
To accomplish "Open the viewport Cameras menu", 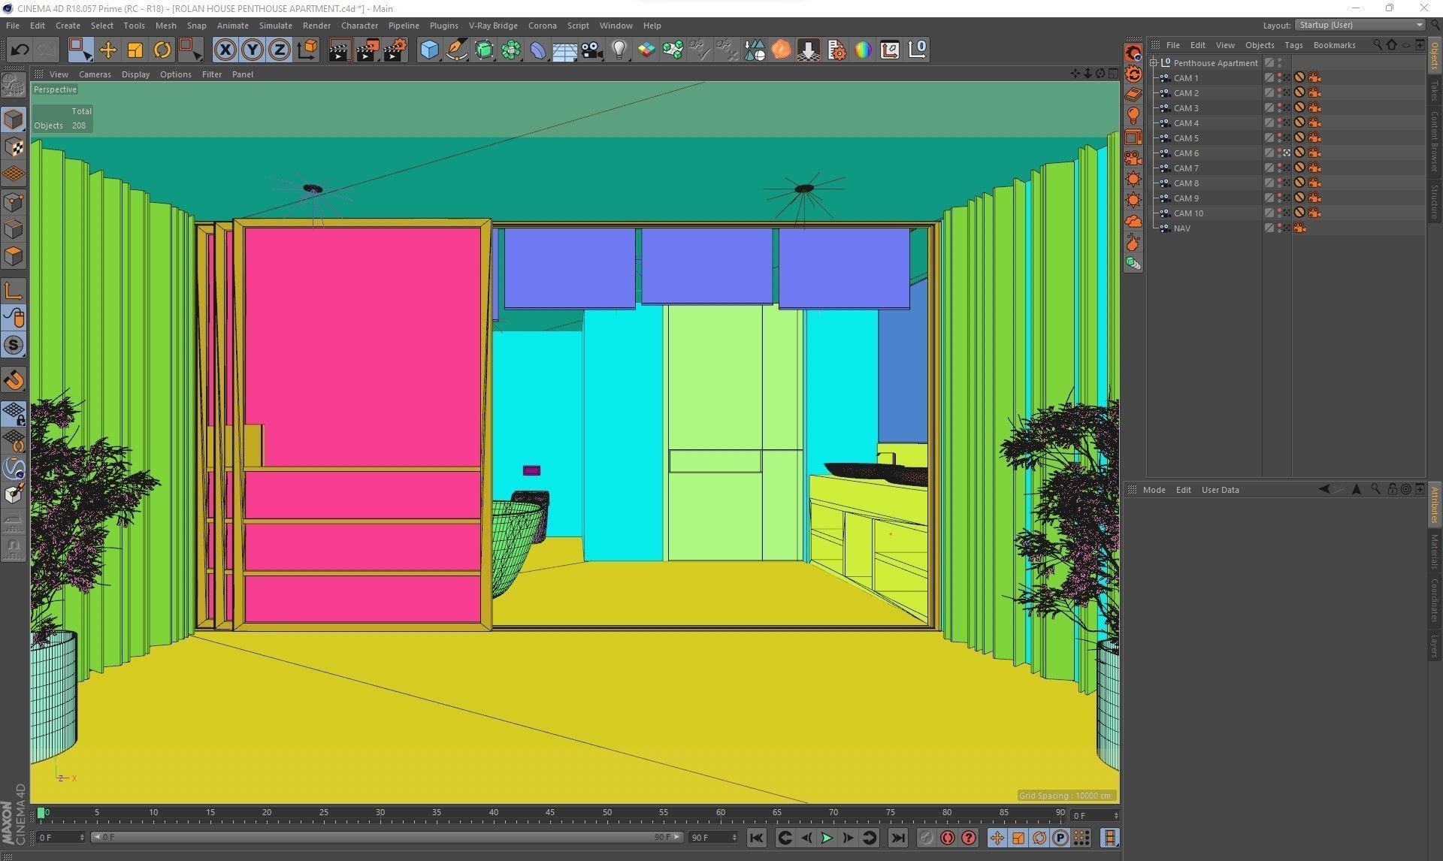I will coord(95,74).
